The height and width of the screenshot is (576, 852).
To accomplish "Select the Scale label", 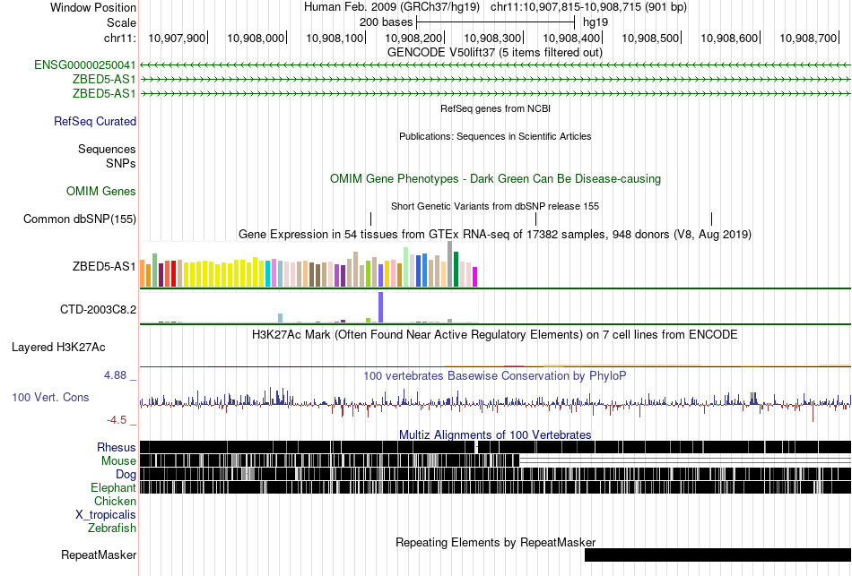I will click(122, 22).
